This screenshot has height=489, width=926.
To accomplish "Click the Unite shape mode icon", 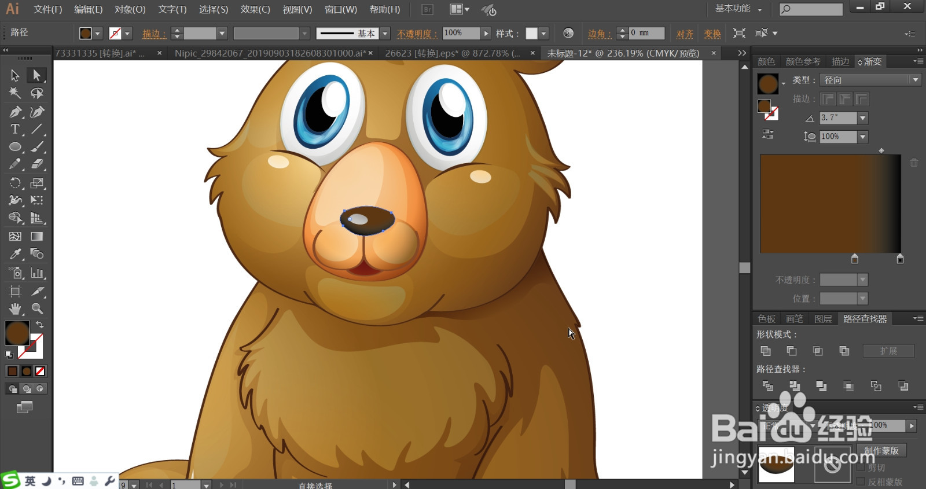I will [766, 351].
